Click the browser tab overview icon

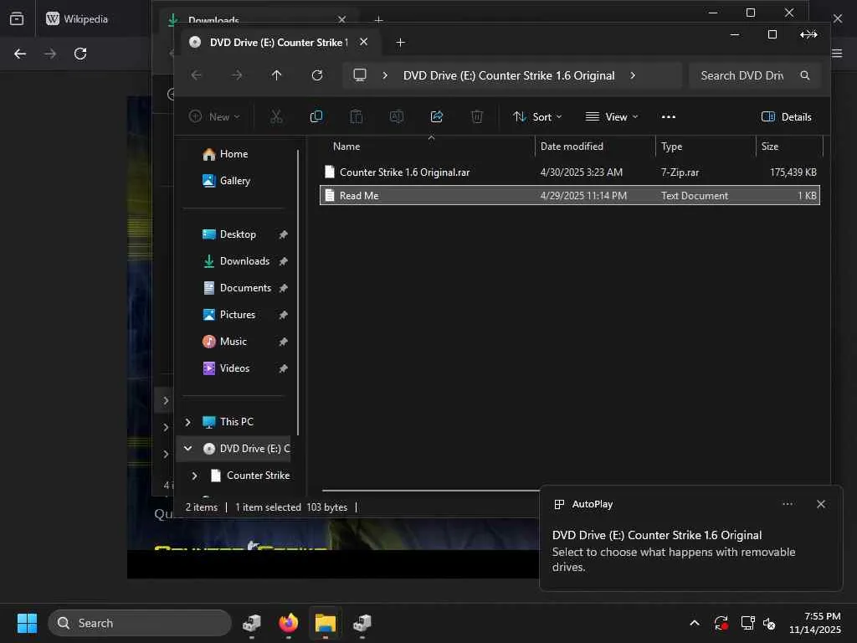click(x=17, y=18)
